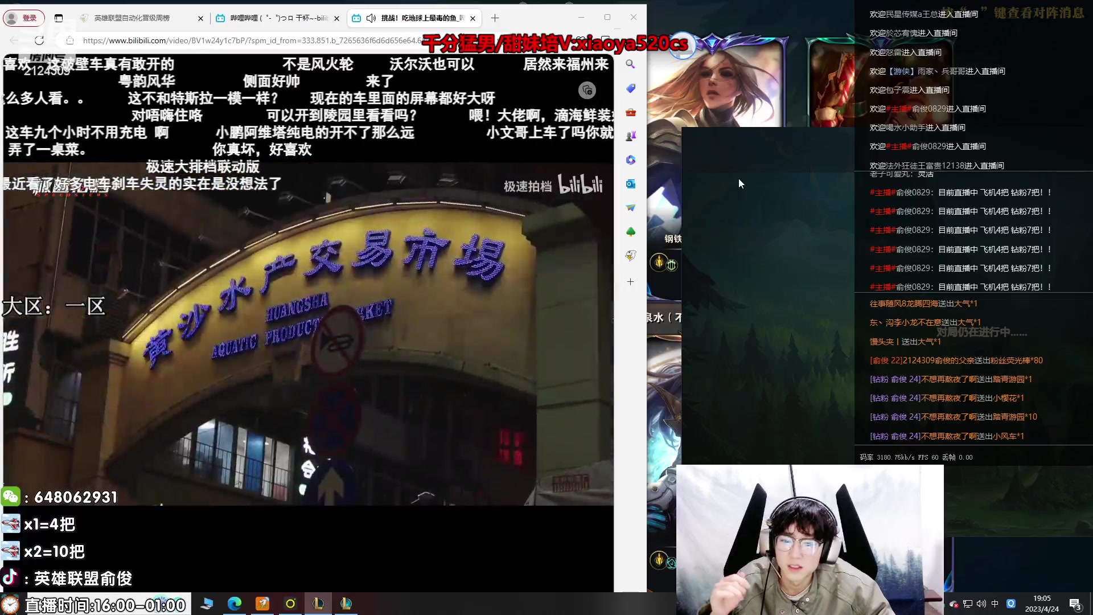1093x615 pixels.
Task: Close the 英雄联盟自动化晋级周榜 tab
Action: pyautogui.click(x=200, y=18)
